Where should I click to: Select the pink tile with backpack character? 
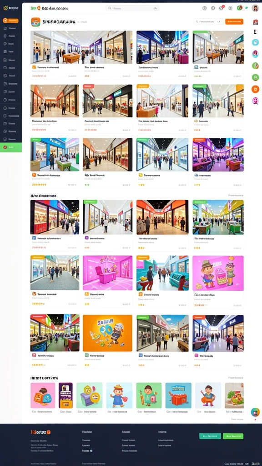(x=43, y=395)
